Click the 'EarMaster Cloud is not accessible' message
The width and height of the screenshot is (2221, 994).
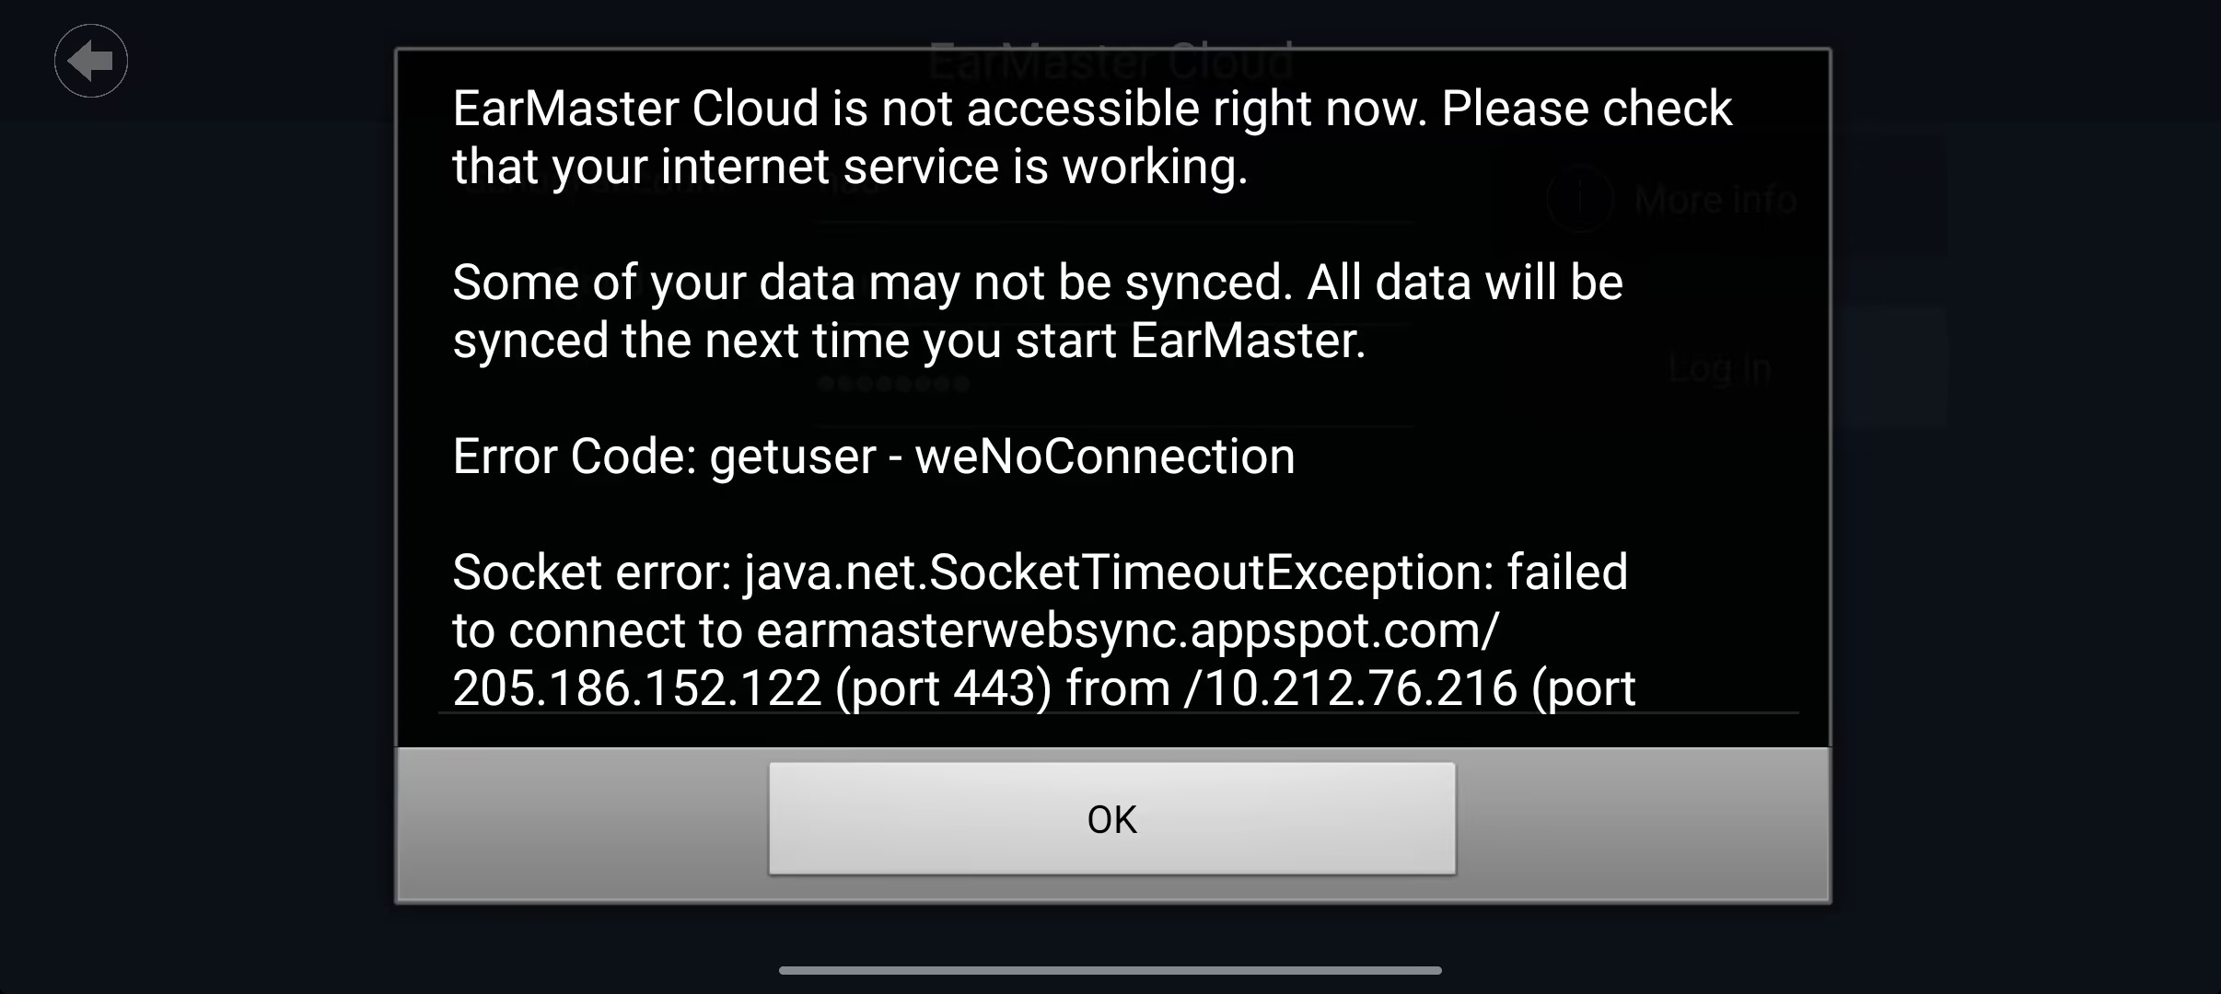[1092, 137]
